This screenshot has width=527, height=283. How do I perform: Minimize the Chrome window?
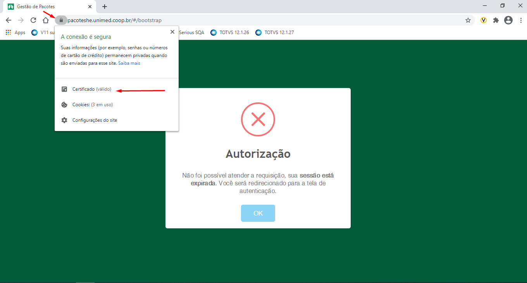485,5
